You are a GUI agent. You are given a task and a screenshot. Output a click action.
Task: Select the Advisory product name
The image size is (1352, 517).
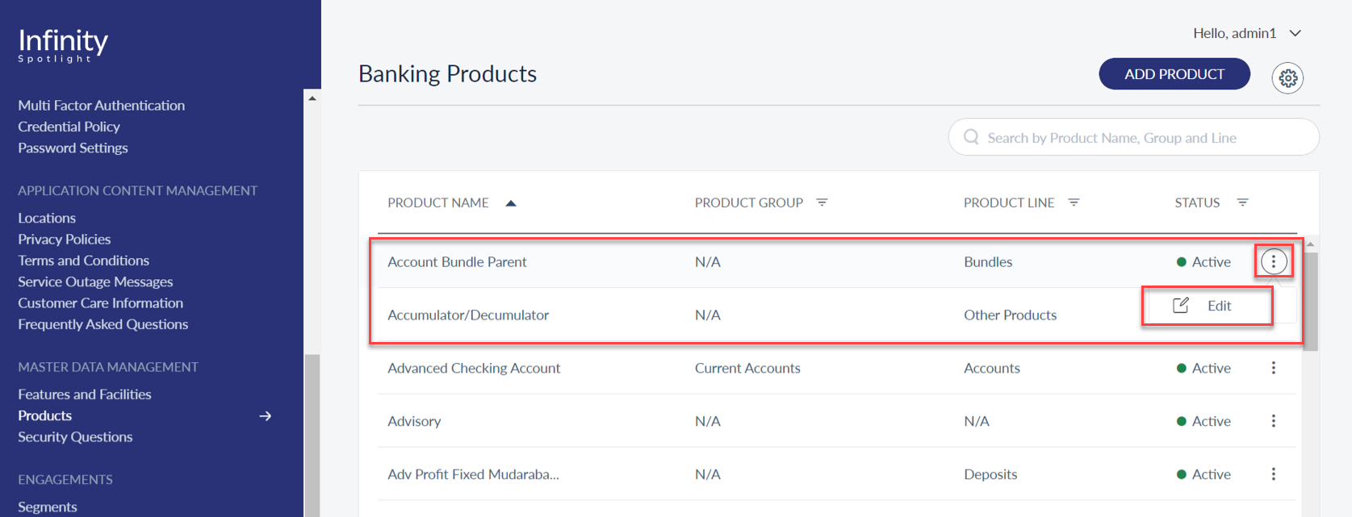pos(414,421)
